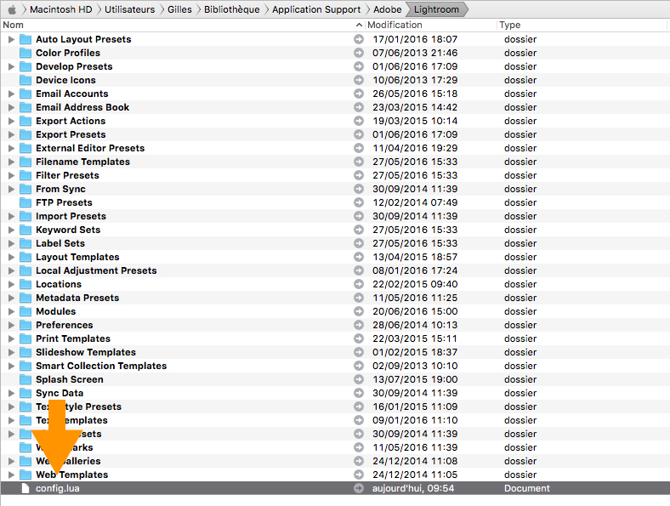Expand the Metadata Presets folder
This screenshot has height=506, width=670.
(x=11, y=298)
